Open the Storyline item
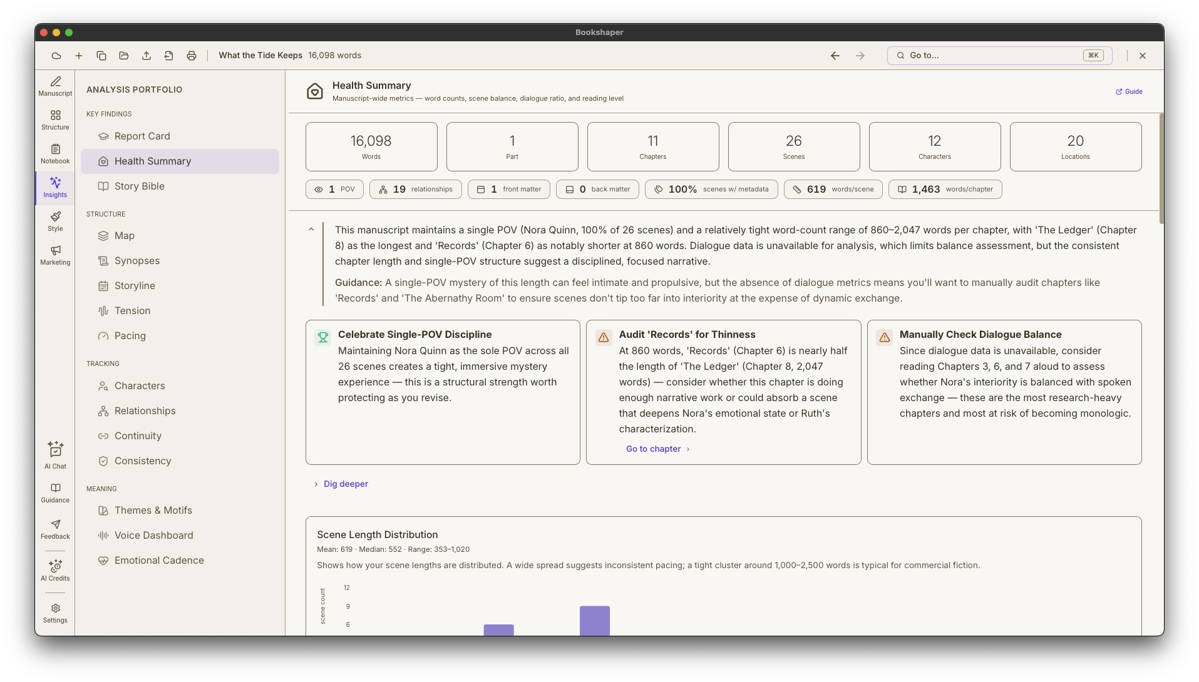The image size is (1199, 682). (180, 286)
